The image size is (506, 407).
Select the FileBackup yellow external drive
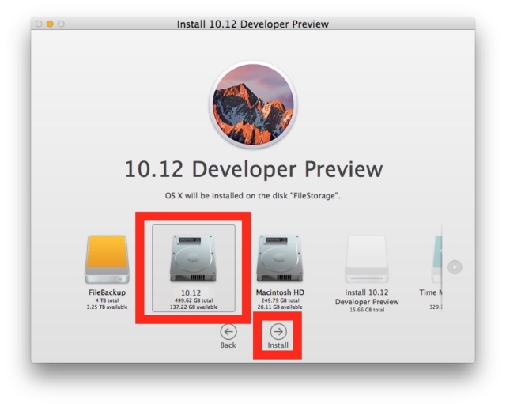[107, 259]
